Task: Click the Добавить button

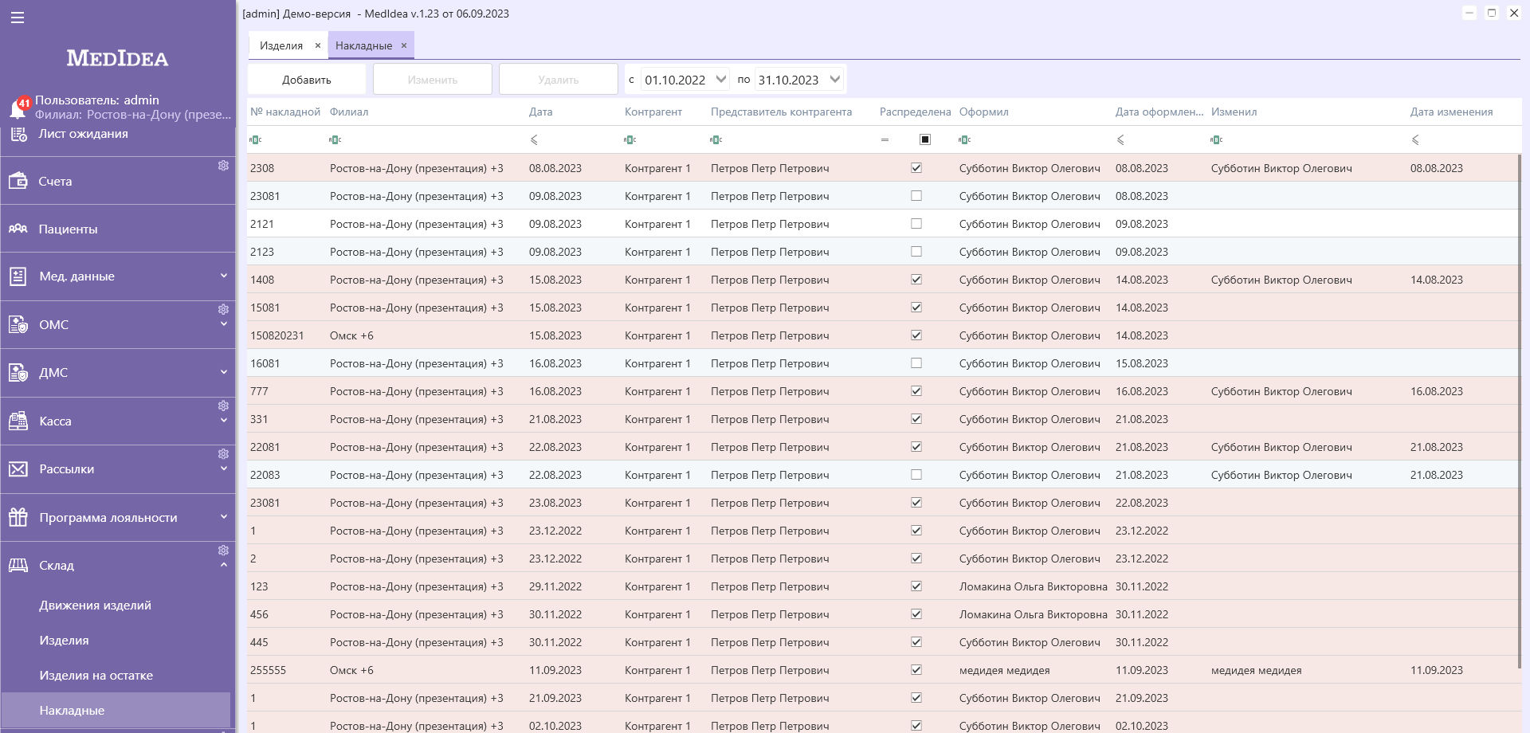Action: tap(307, 79)
